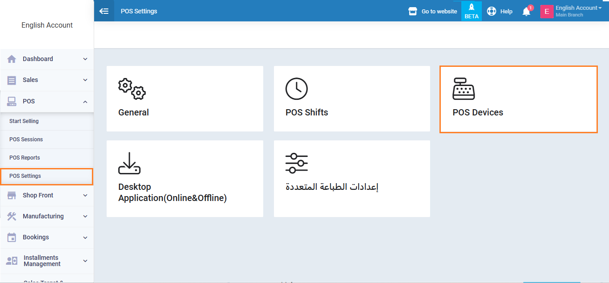
Task: Click the pink E account avatar
Action: click(547, 12)
